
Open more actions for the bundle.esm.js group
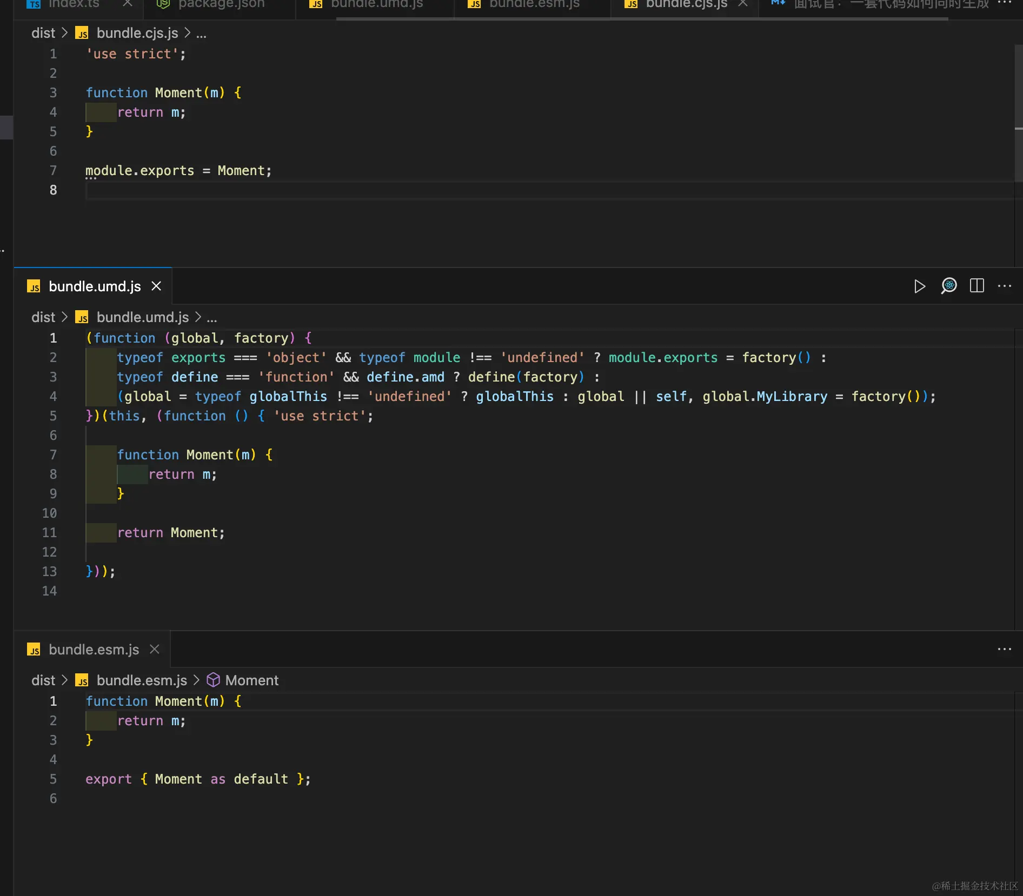1005,649
